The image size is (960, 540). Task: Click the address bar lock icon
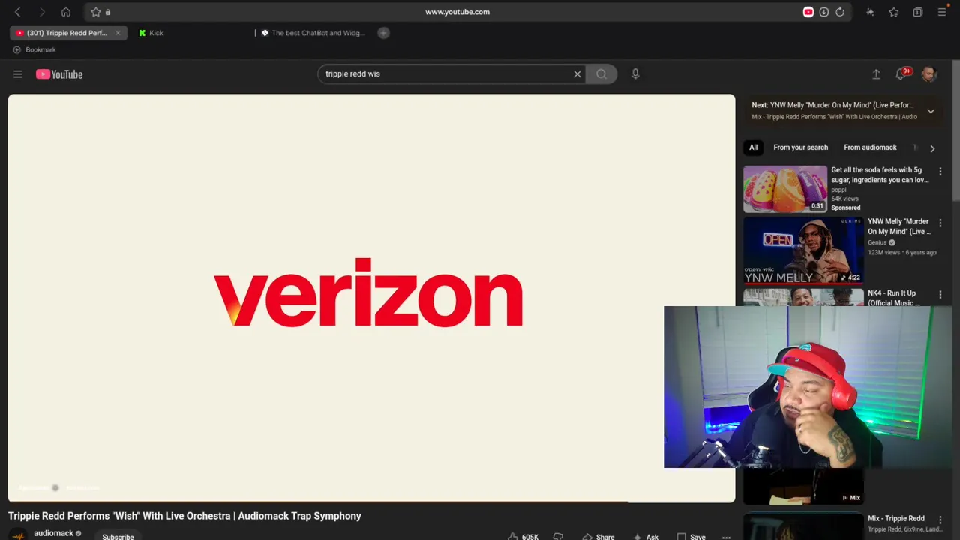pyautogui.click(x=108, y=12)
